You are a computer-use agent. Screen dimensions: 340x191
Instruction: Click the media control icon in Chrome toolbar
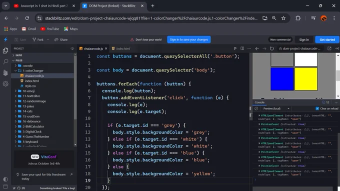pos(313,18)
